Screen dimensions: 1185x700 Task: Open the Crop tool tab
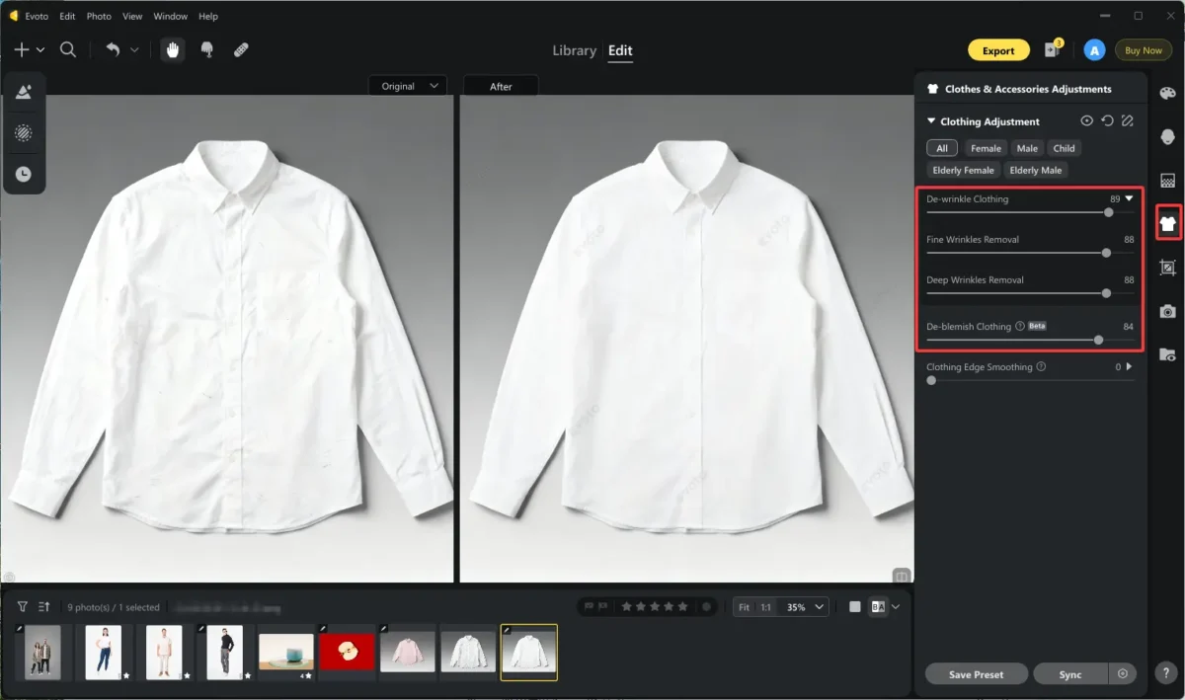1168,268
